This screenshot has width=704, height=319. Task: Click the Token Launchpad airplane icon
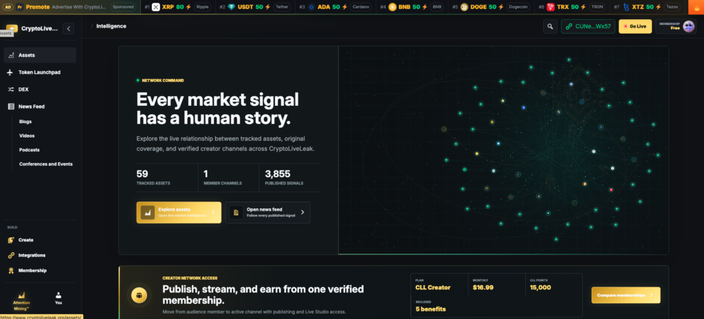click(11, 72)
